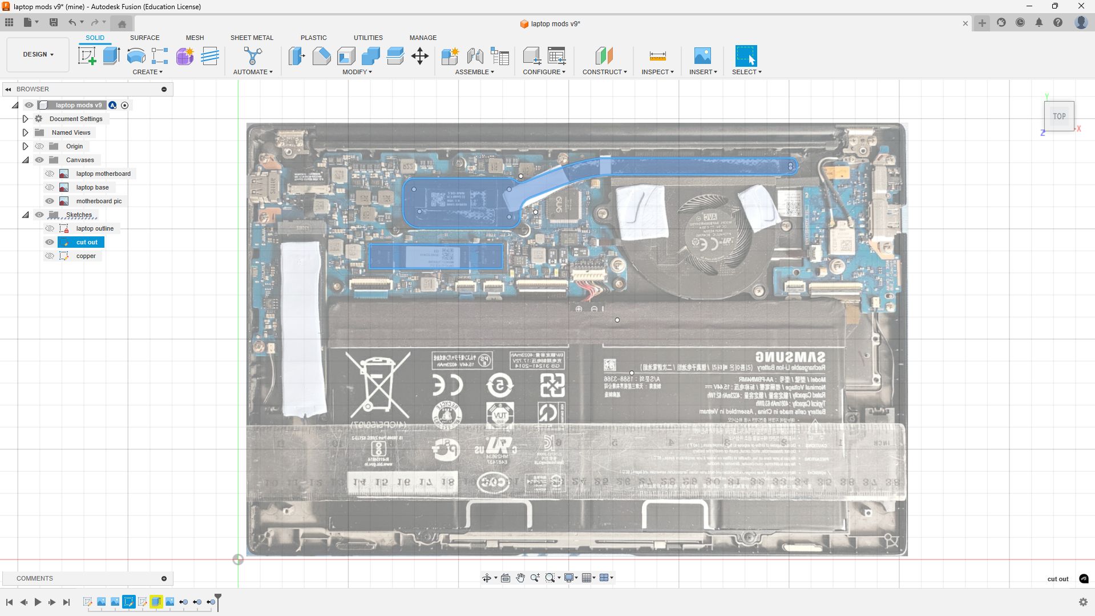1095x616 pixels.
Task: Click the Joint tool icon
Action: pyautogui.click(x=475, y=56)
